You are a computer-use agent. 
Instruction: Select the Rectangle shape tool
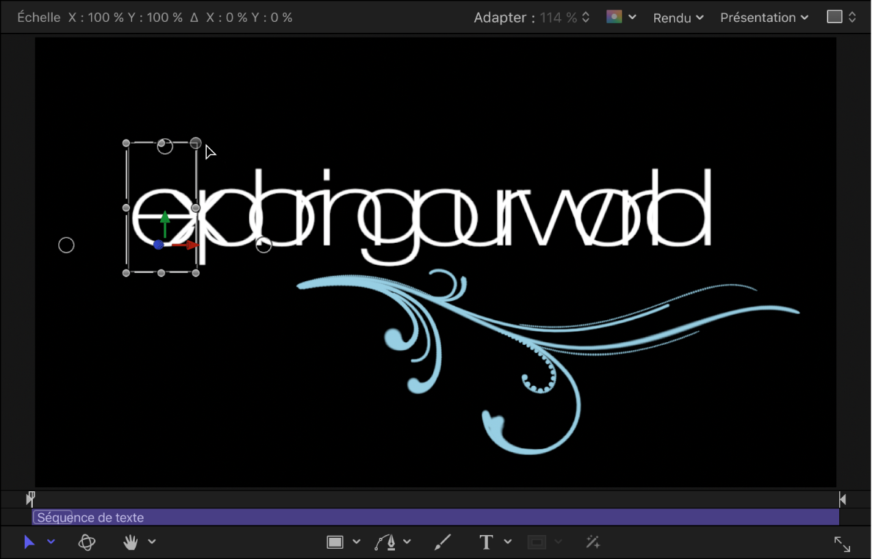pos(335,543)
